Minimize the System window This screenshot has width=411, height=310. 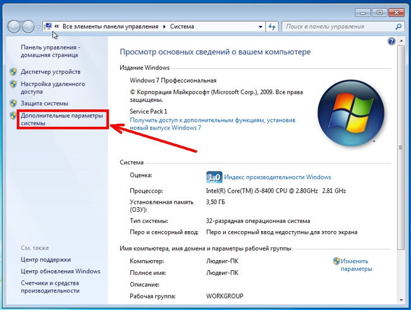tap(363, 13)
